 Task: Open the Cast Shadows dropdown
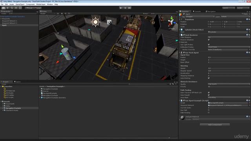(x=229, y=37)
